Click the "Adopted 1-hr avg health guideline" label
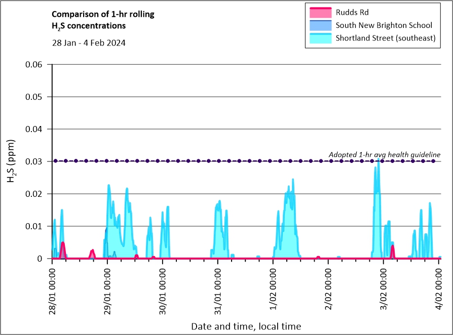Image resolution: width=453 pixels, height=335 pixels. point(384,154)
